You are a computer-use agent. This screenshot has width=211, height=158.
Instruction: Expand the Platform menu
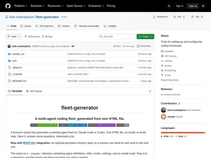(21, 6)
